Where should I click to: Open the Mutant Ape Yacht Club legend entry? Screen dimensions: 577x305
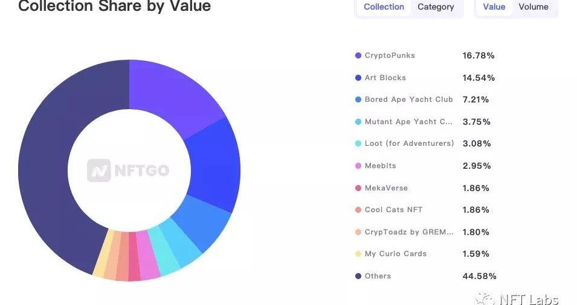pos(408,122)
